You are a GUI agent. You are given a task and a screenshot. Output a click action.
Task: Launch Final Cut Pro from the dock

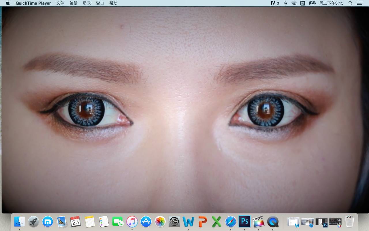(x=259, y=222)
